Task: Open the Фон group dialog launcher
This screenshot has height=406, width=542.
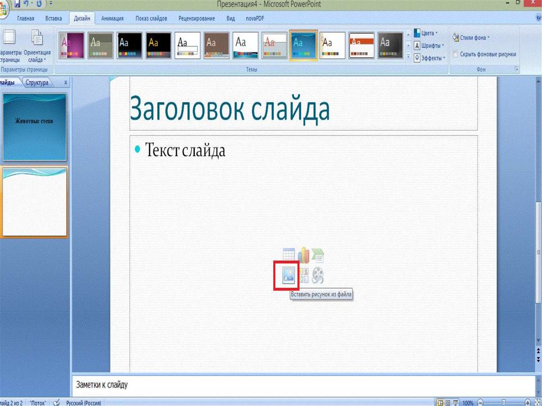Action: point(517,69)
